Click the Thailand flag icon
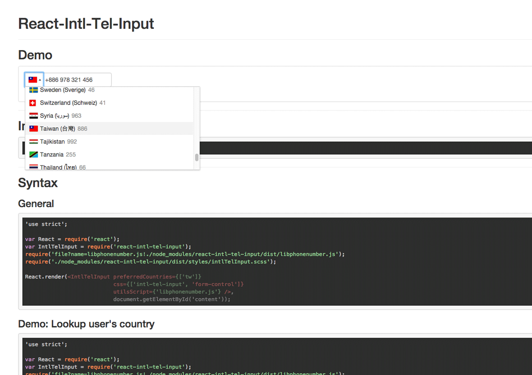The height and width of the screenshot is (375, 532). [x=33, y=167]
